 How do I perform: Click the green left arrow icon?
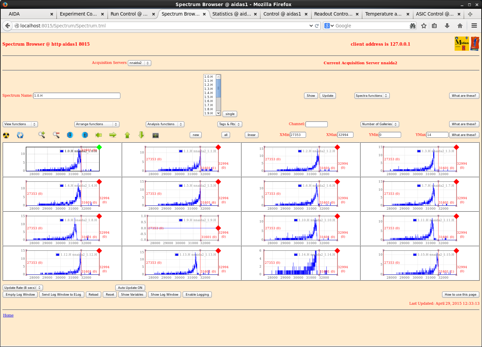click(98, 135)
